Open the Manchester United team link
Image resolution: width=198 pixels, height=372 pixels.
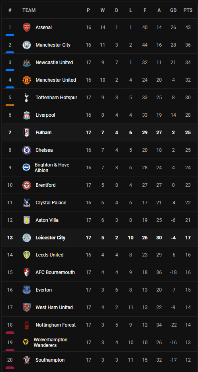tap(56, 80)
